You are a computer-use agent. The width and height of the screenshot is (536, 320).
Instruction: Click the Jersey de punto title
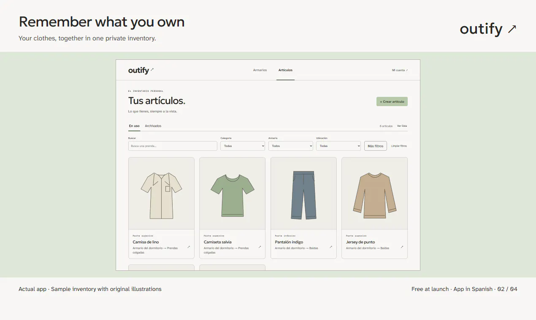[x=360, y=242]
